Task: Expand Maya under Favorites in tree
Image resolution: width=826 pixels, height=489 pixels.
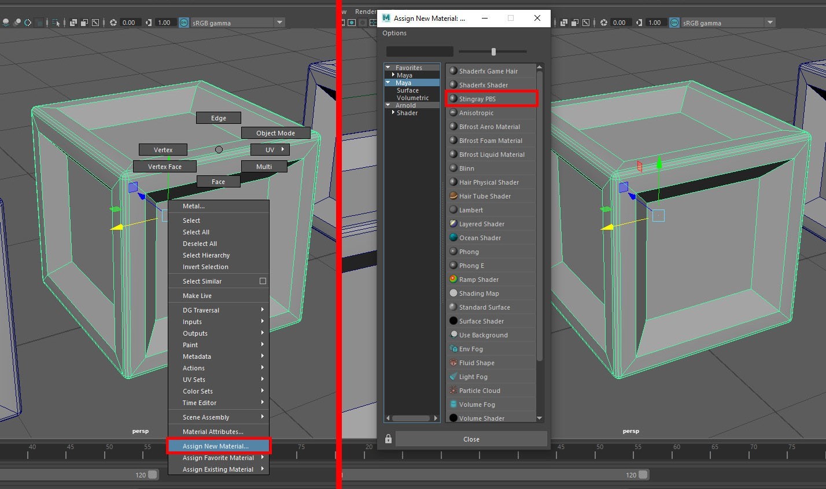Action: (394, 75)
